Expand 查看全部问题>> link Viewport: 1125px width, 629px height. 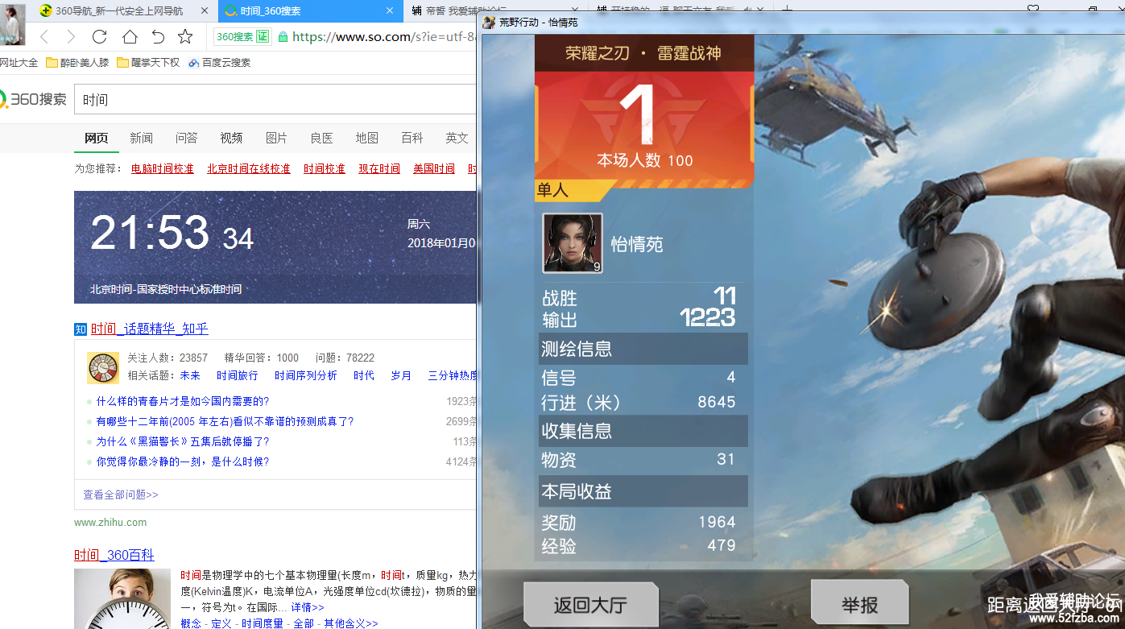[x=121, y=495]
